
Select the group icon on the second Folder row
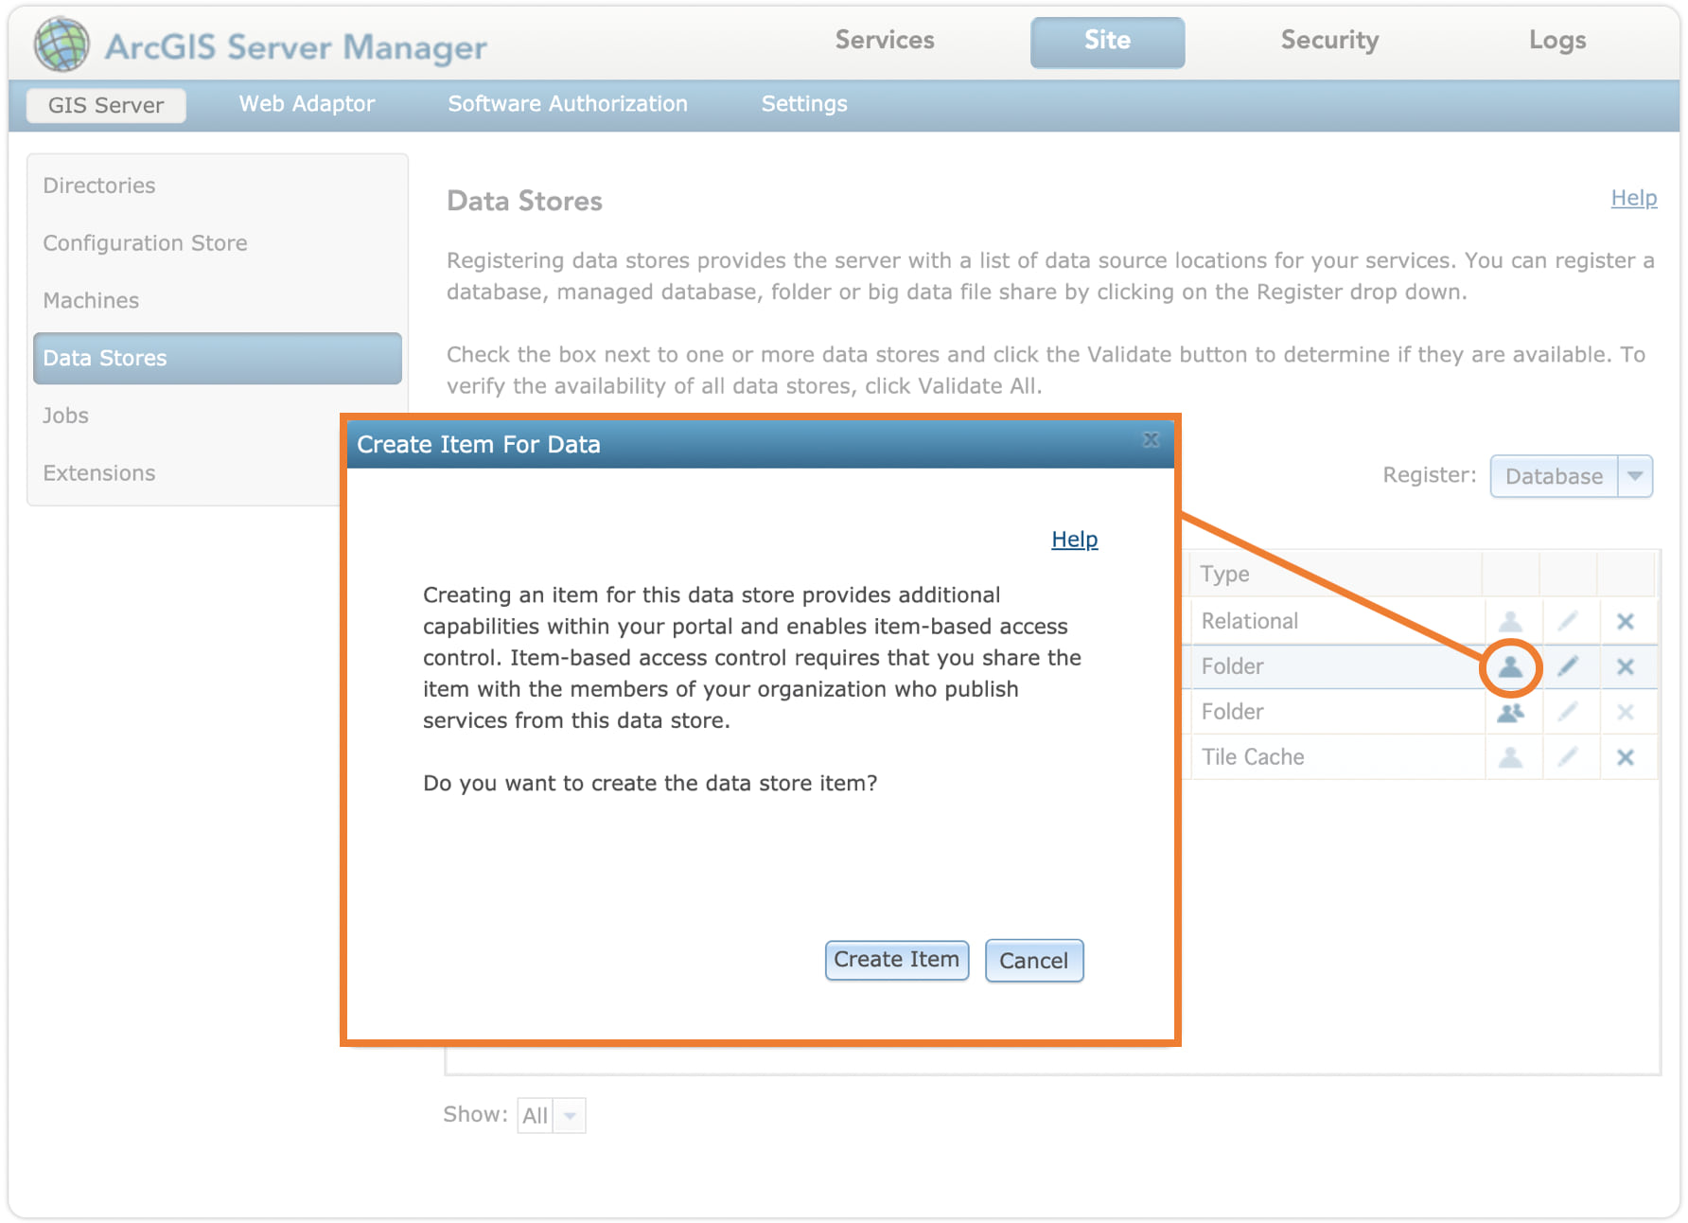click(1512, 712)
